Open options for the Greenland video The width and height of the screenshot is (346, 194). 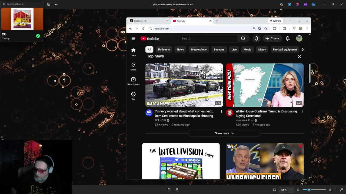tap(302, 112)
